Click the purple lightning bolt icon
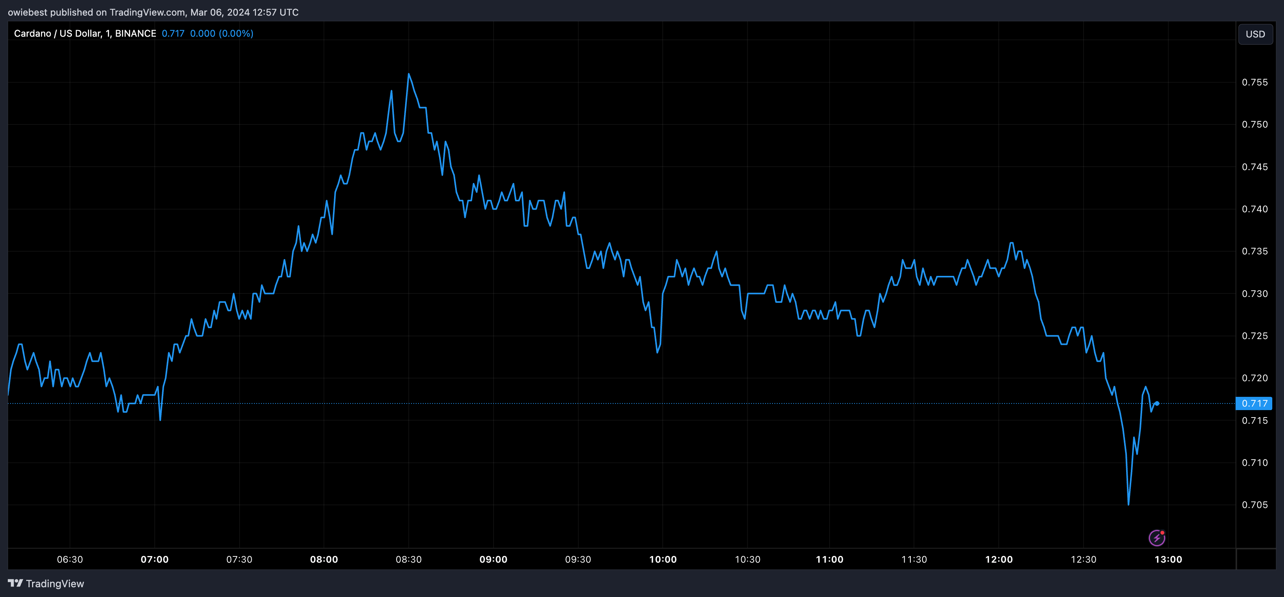This screenshot has width=1284, height=597. point(1156,538)
